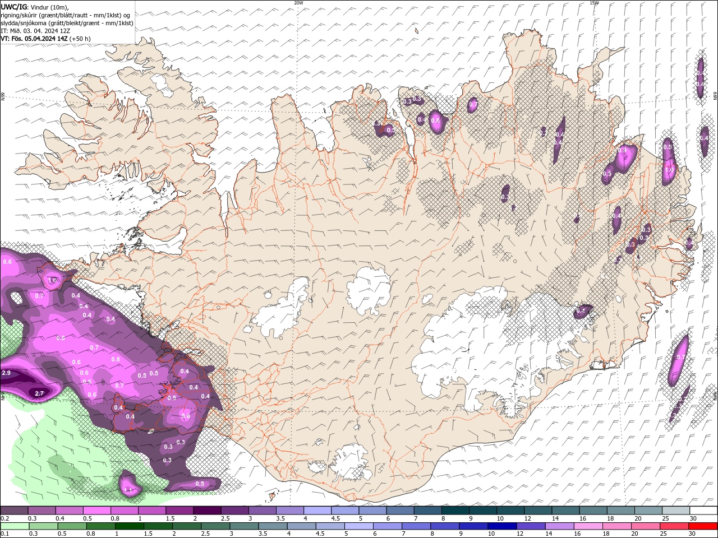Select the 'rigning/skúrir' legend description line

66,15
